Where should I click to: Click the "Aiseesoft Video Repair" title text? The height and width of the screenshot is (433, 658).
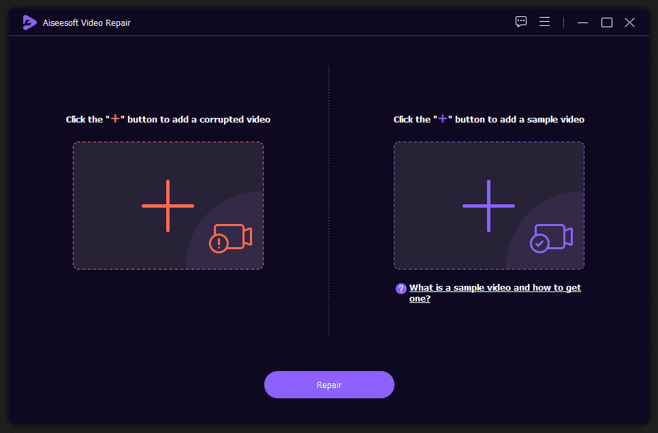[x=87, y=23]
